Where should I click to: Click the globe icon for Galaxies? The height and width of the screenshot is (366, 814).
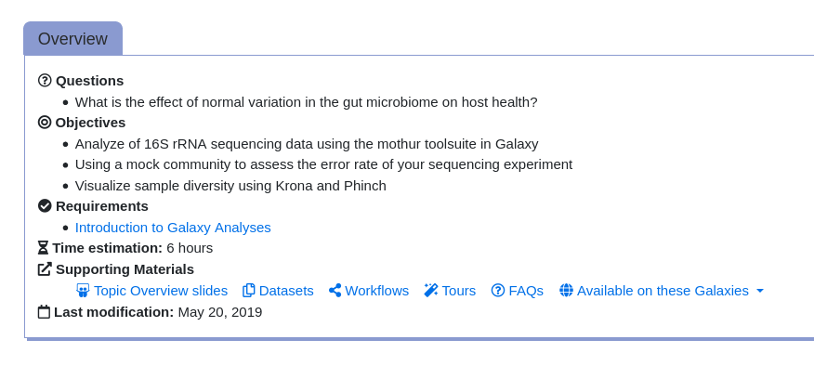tap(566, 290)
